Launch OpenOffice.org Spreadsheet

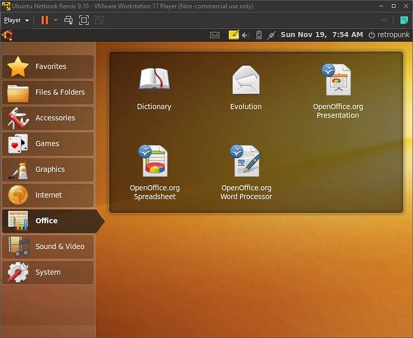click(155, 172)
